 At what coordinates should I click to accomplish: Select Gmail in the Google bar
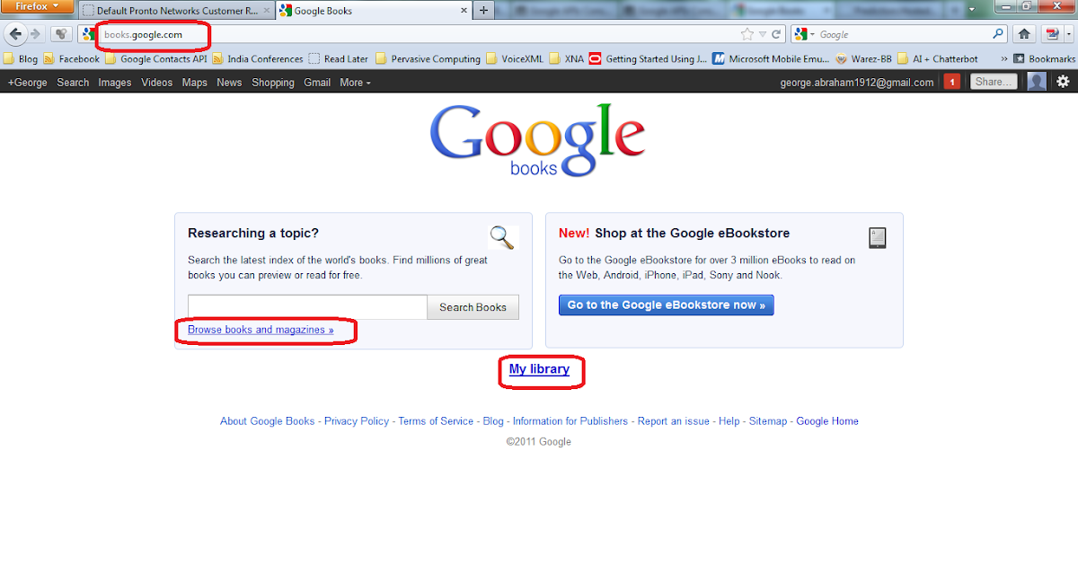pyautogui.click(x=317, y=82)
